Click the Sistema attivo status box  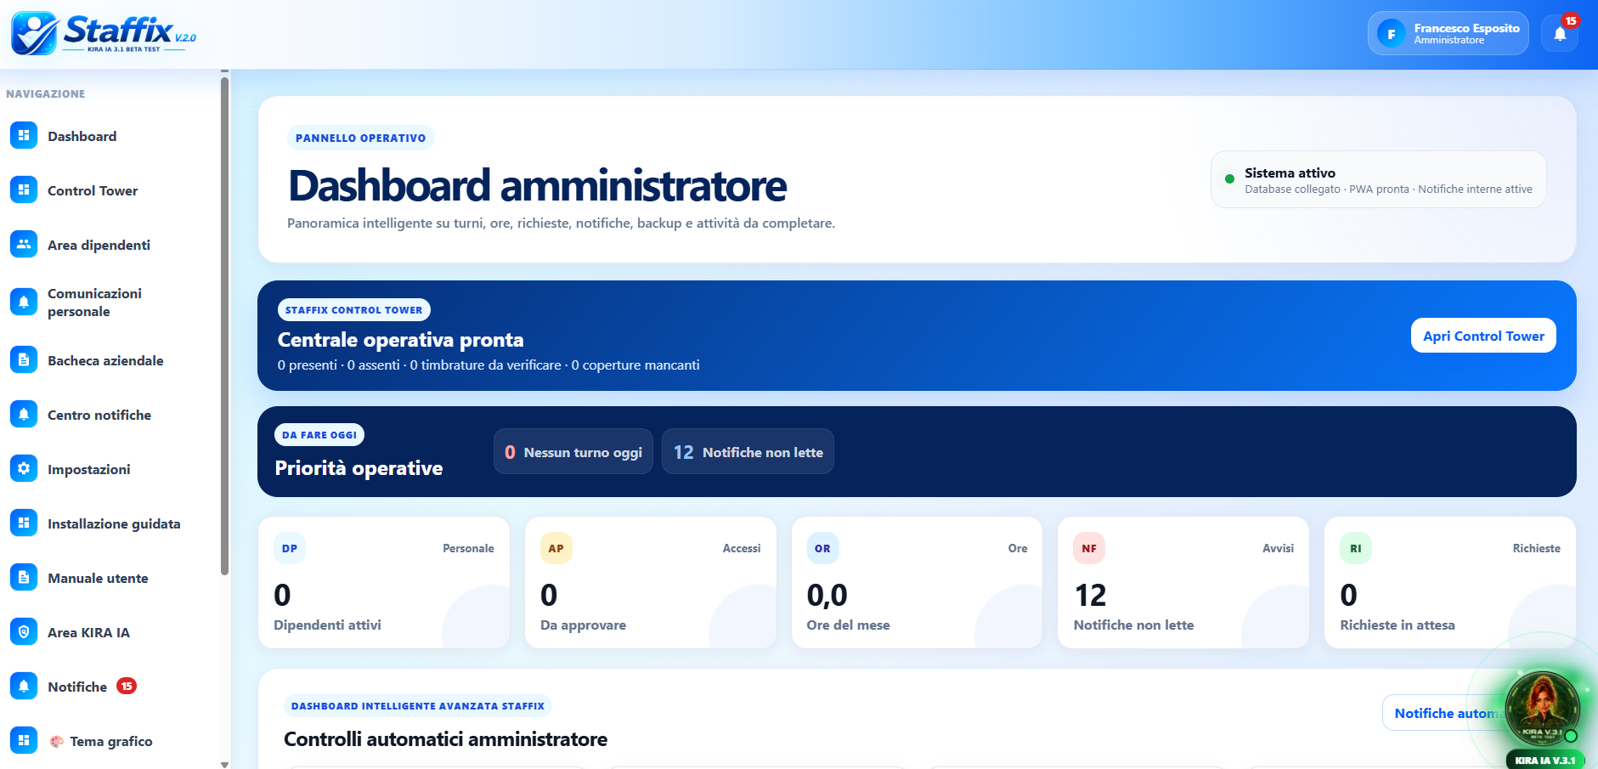1378,179
